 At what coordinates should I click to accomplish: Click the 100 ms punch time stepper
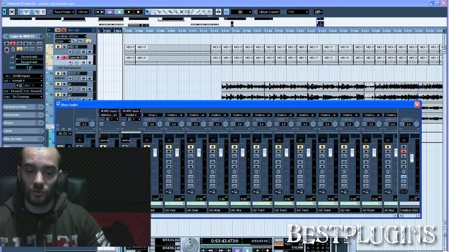tap(90, 12)
